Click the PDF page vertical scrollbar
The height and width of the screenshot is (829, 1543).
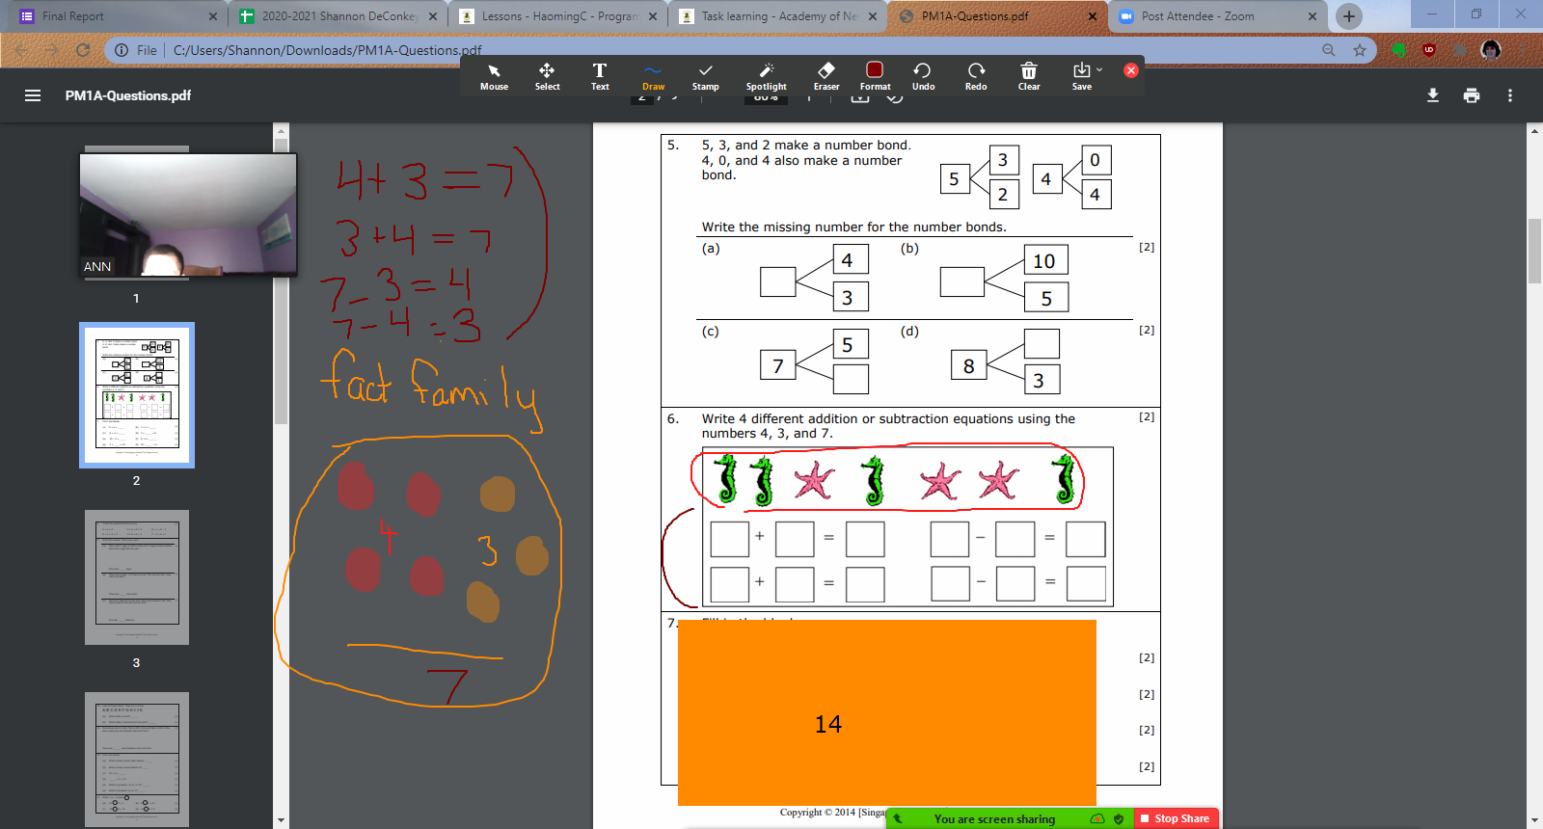pyautogui.click(x=1534, y=251)
